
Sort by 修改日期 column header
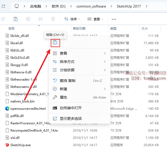point(79,29)
